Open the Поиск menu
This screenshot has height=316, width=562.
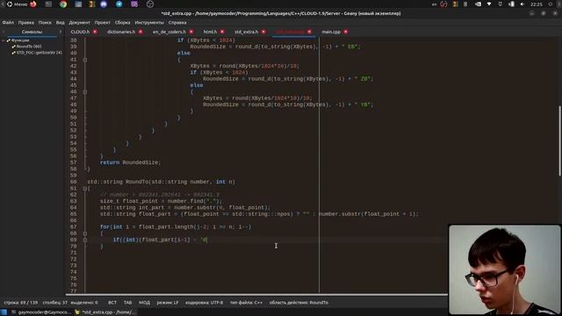[x=45, y=22]
